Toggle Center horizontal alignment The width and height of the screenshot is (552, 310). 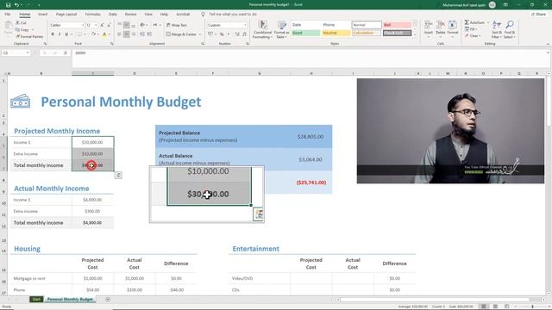127,34
